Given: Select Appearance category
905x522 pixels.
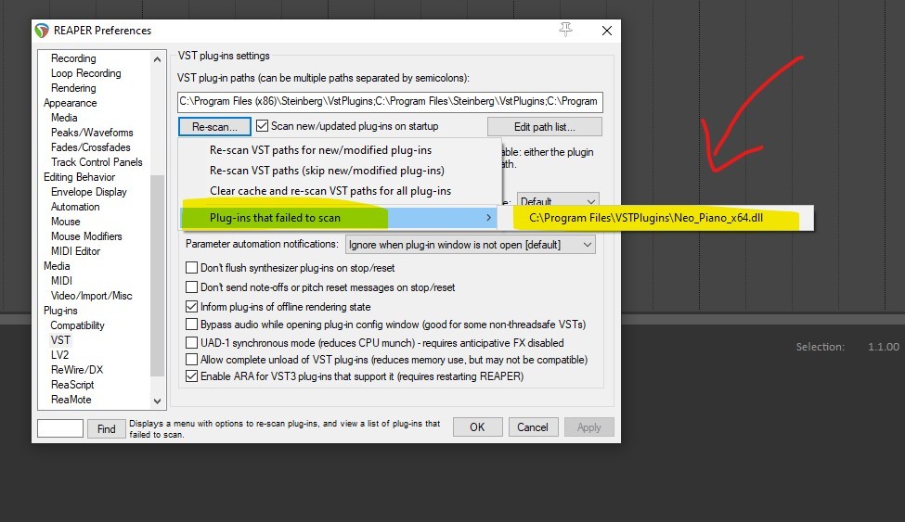Looking at the screenshot, I should (70, 103).
